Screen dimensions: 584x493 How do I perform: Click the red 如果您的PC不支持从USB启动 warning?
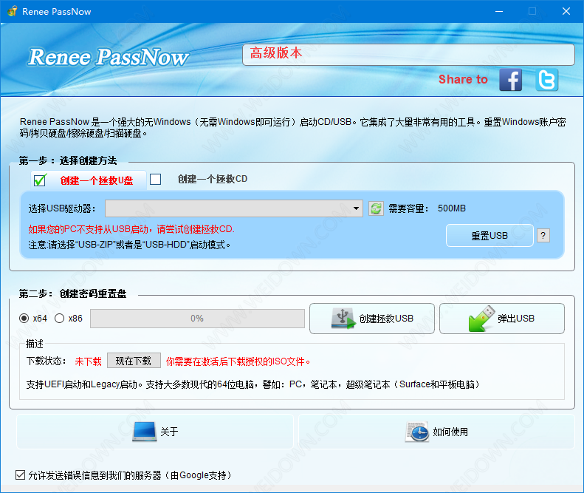coord(131,228)
